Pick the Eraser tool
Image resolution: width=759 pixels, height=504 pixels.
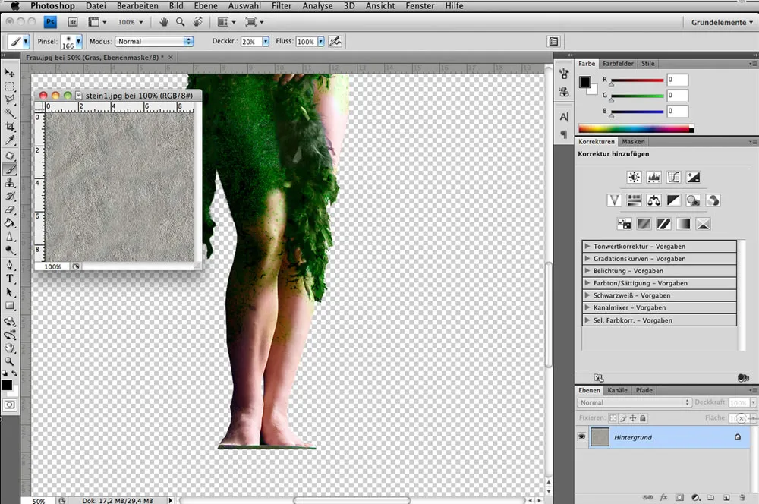tap(9, 208)
